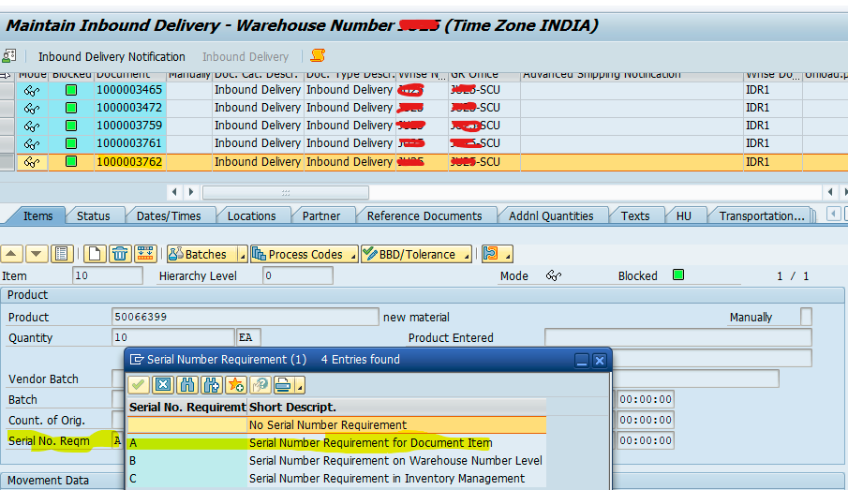The width and height of the screenshot is (848, 490).
Task: Delete item using trash can icon
Action: 120,254
